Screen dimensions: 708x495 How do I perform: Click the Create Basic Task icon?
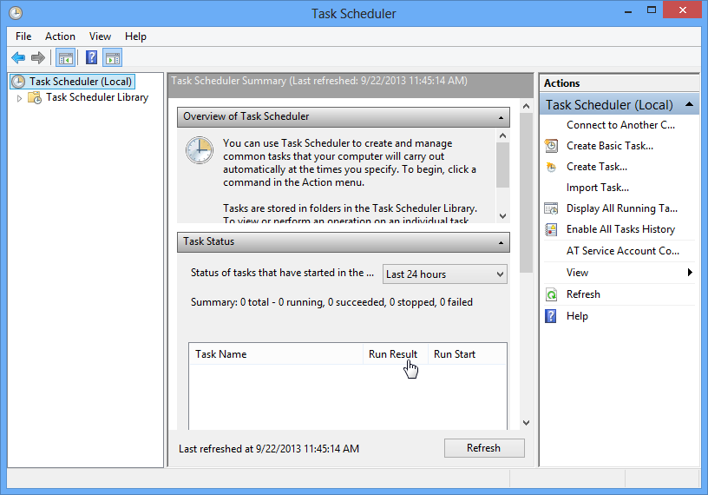point(551,146)
